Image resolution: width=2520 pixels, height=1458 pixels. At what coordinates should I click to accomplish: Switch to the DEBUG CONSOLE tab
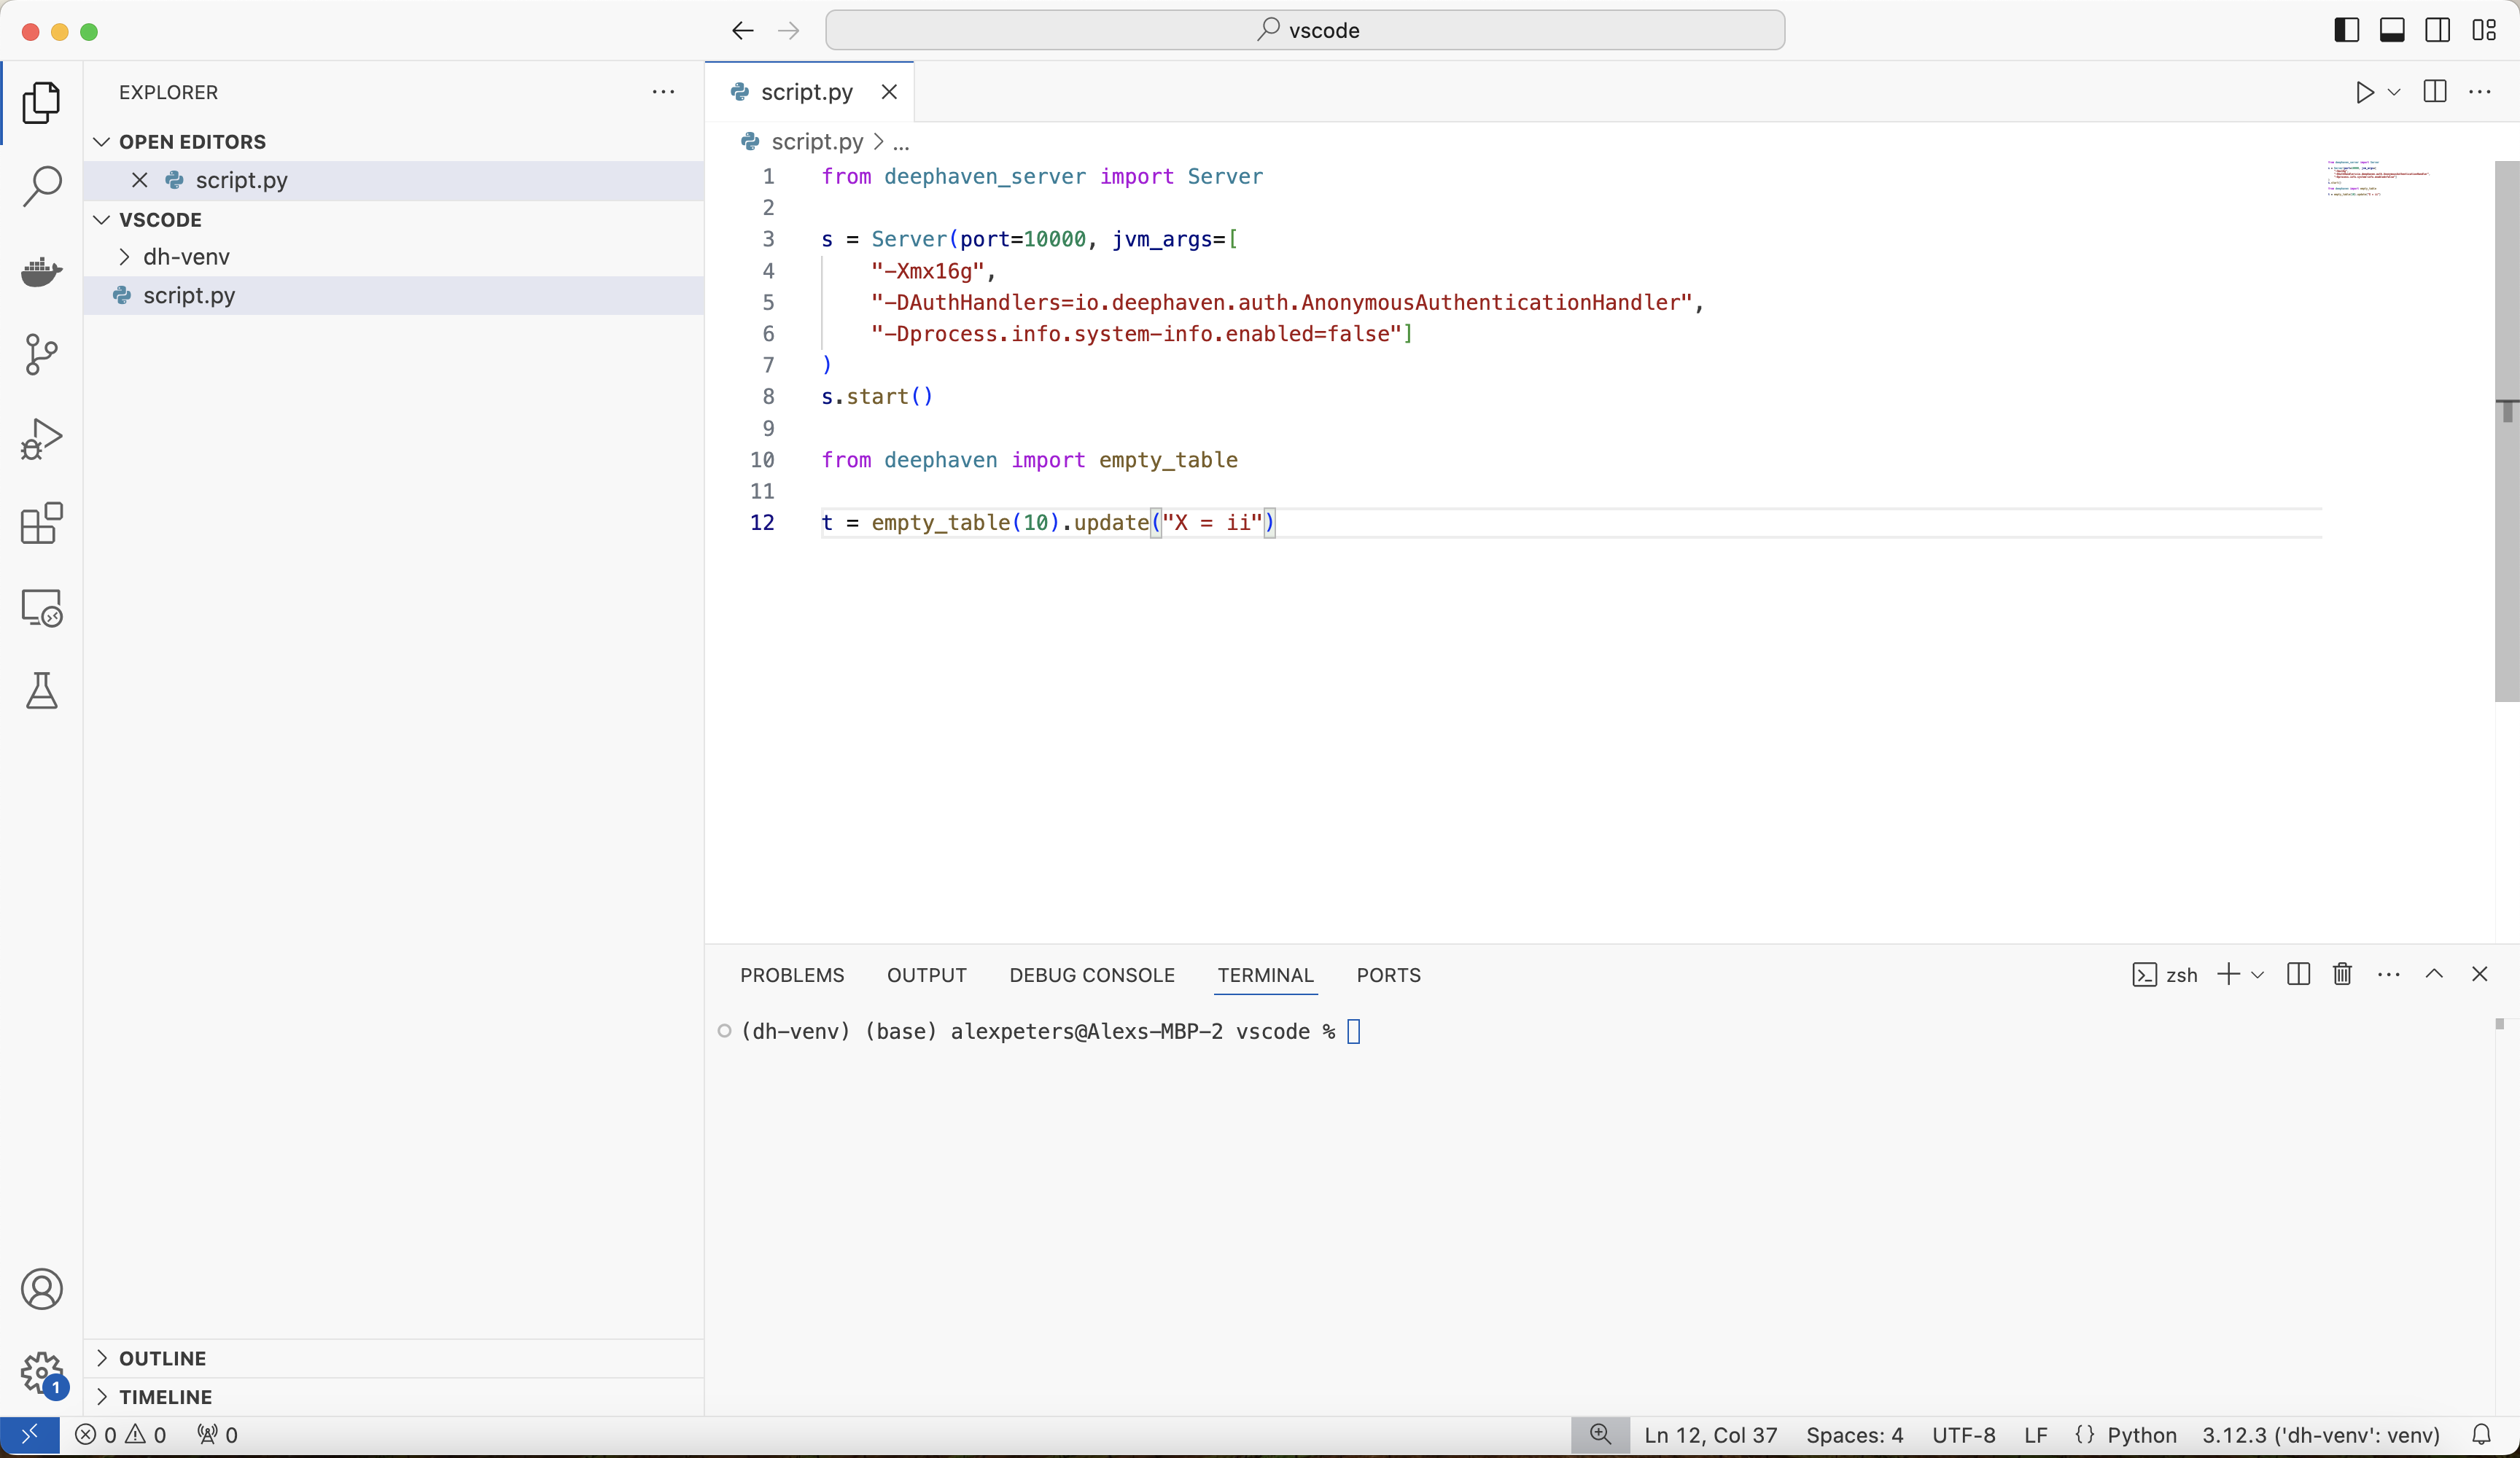click(x=1092, y=975)
